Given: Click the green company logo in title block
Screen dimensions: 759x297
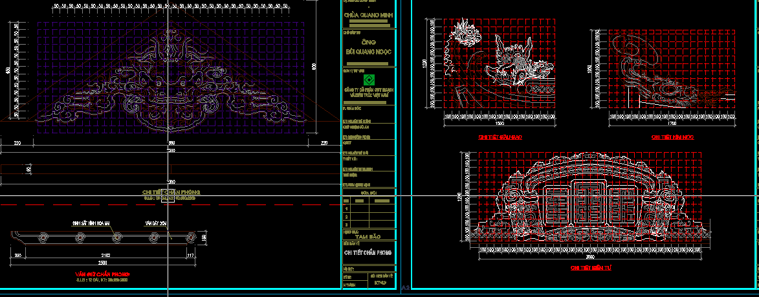Looking at the screenshot, I should [x=369, y=80].
